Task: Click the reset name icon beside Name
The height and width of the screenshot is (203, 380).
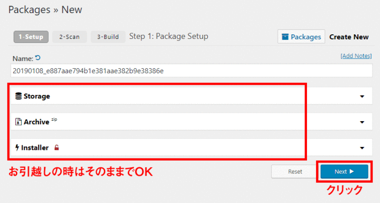Action: click(37, 59)
